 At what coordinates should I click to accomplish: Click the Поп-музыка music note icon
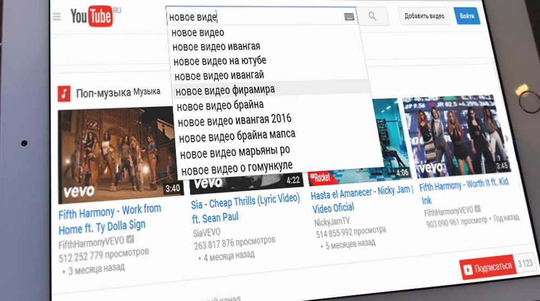(x=64, y=93)
